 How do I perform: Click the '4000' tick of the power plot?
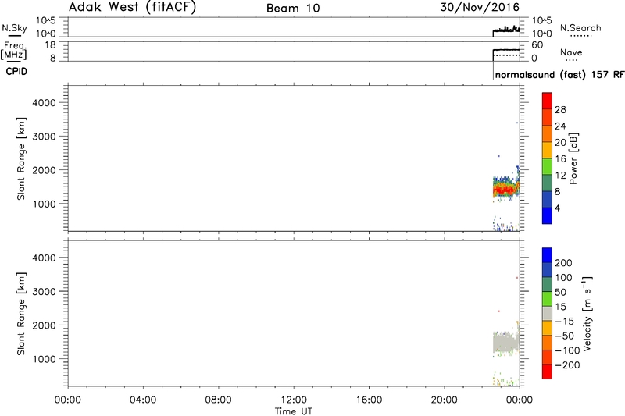(x=44, y=103)
